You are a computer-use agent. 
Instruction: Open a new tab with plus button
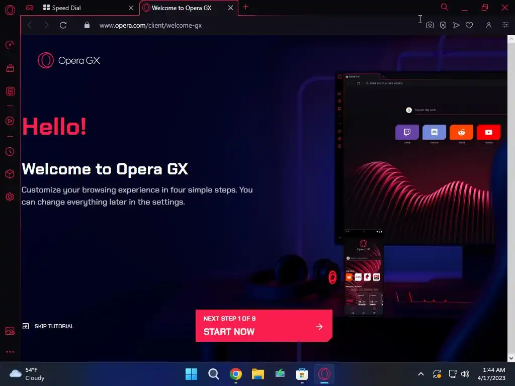(x=245, y=7)
